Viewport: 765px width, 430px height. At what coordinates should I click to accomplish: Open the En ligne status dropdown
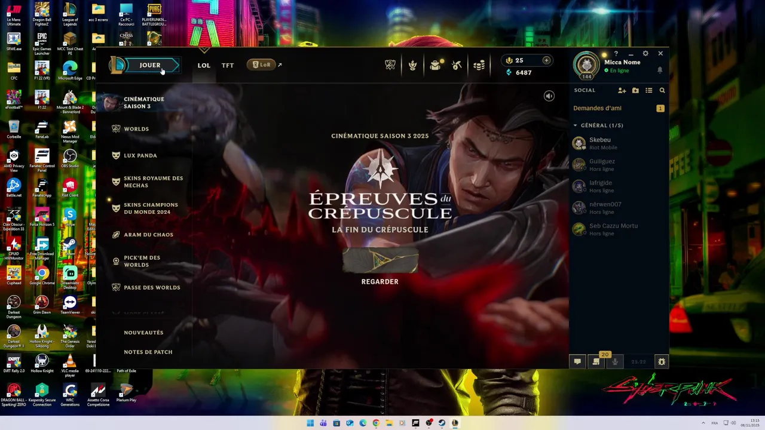pos(616,70)
